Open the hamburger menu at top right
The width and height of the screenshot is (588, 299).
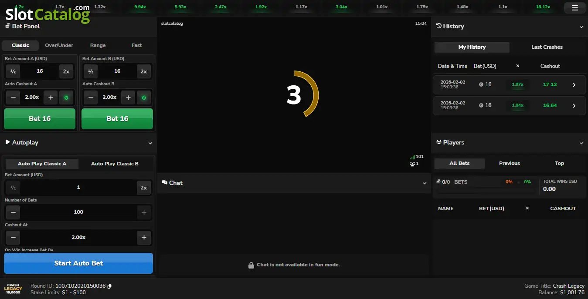pyautogui.click(x=574, y=8)
